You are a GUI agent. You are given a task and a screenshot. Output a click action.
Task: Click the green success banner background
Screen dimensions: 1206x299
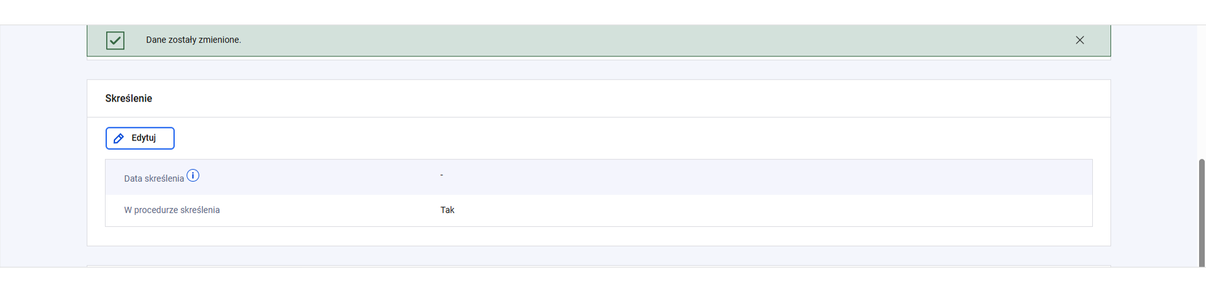click(628, 40)
